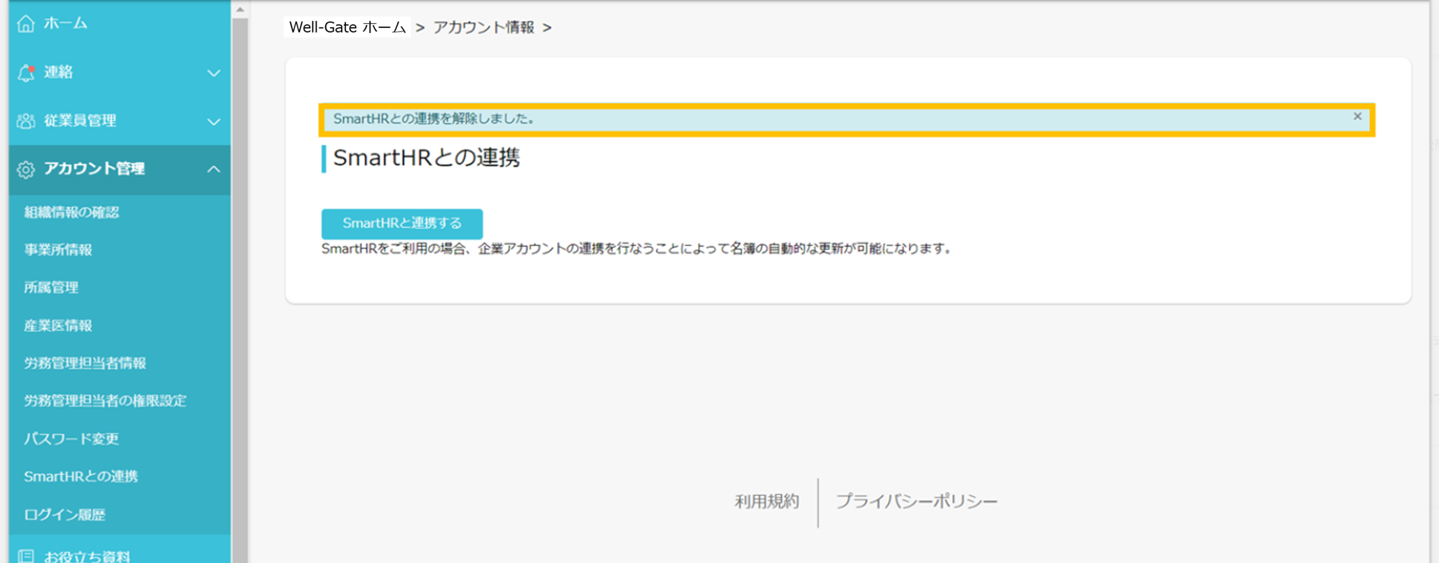Click the account management gear icon

click(26, 169)
